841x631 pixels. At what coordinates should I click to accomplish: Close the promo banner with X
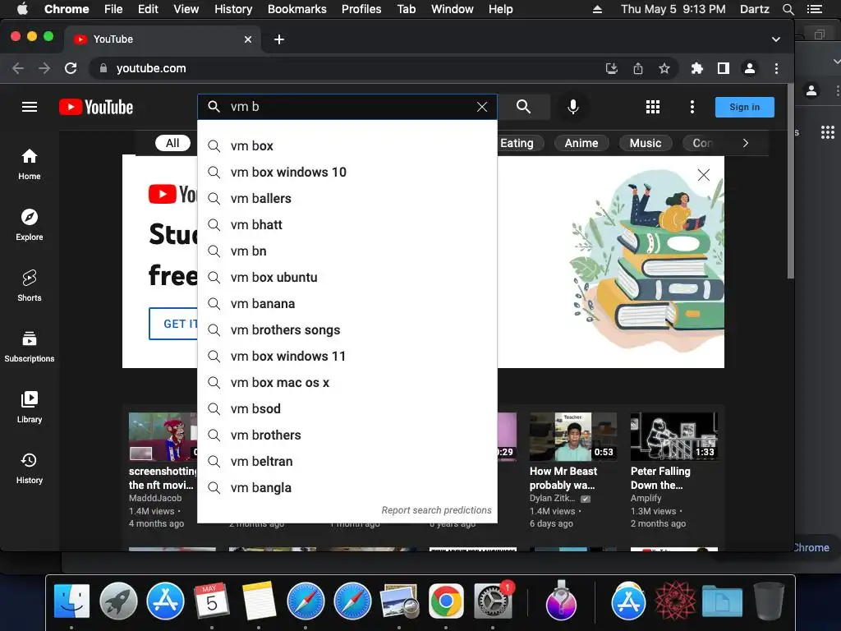click(703, 175)
